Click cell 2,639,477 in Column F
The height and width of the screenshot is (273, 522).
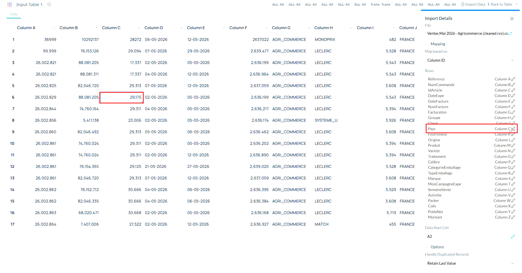[260, 51]
